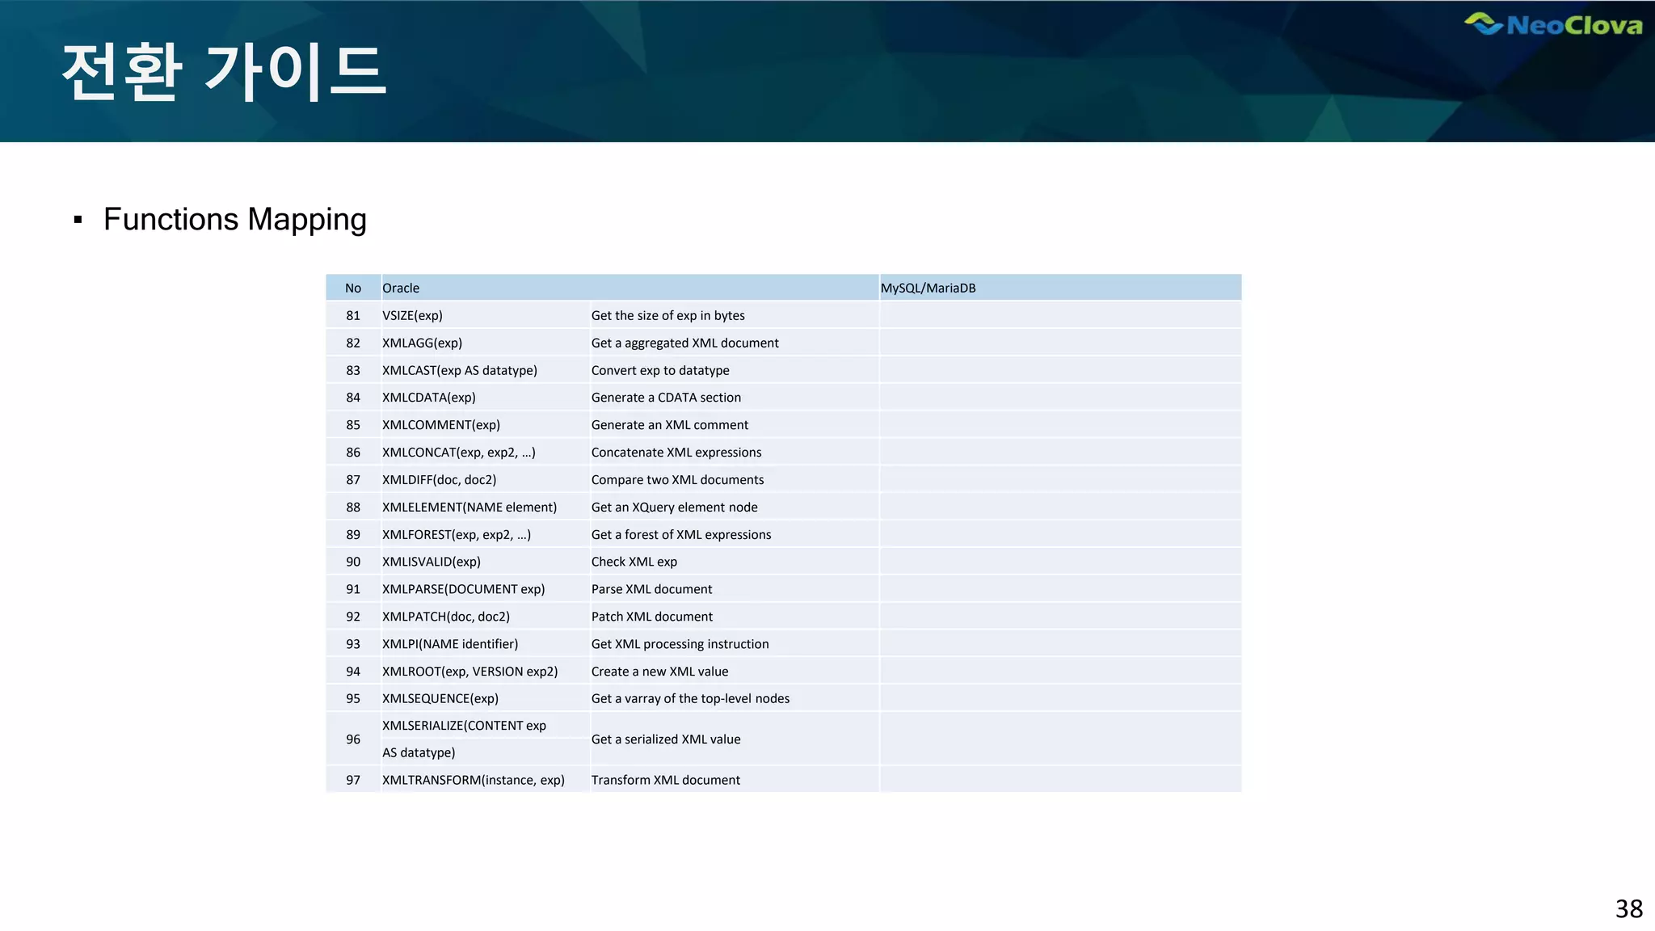Select the XMLCOMMENT(exp) cell
The image size is (1655, 931).
click(440, 425)
